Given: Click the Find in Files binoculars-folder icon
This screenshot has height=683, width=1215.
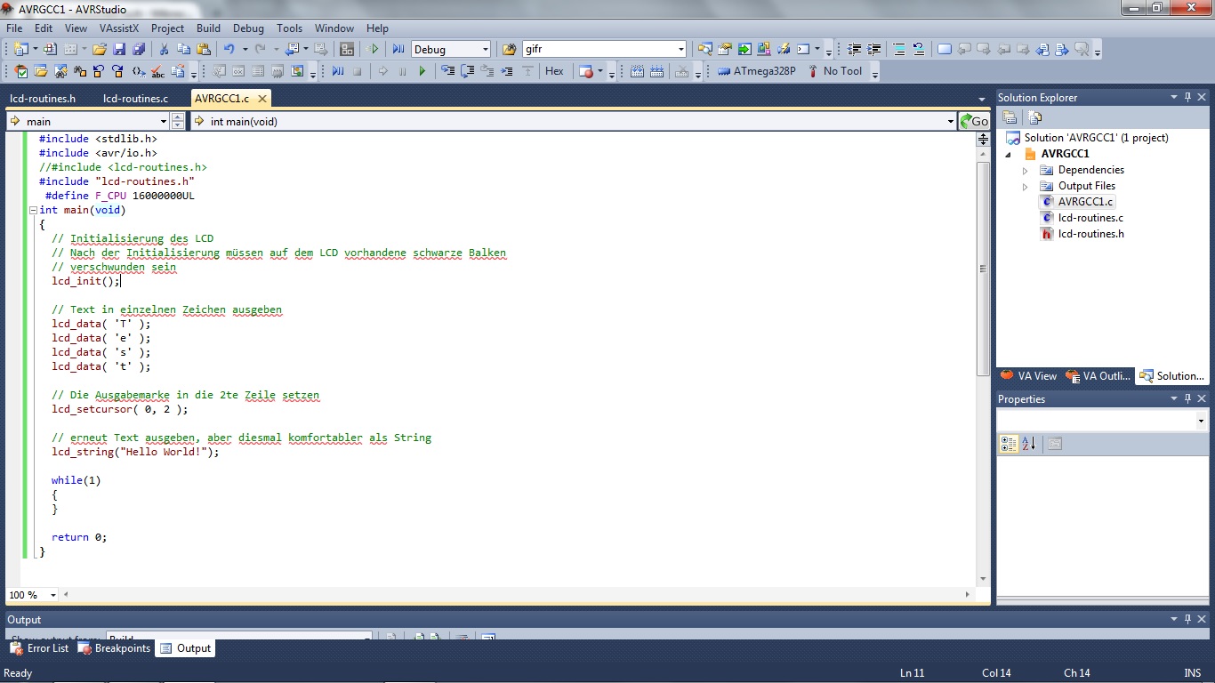Looking at the screenshot, I should (510, 50).
